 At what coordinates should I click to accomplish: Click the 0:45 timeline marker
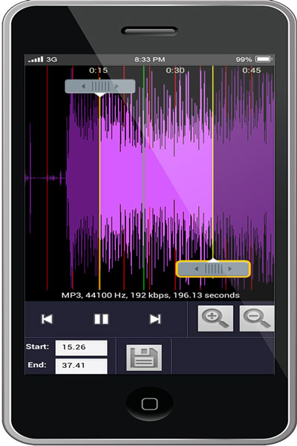click(252, 71)
